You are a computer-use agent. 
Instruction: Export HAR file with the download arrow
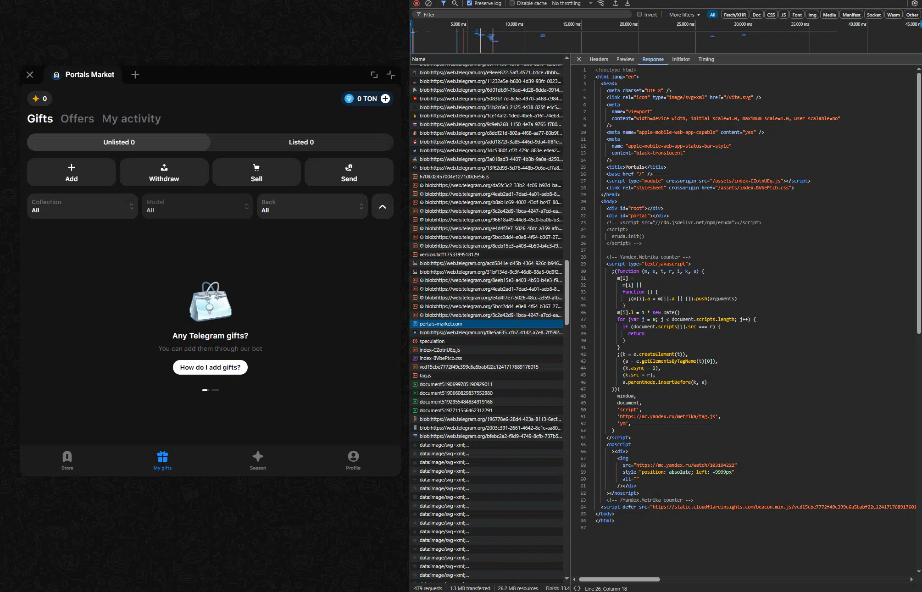(x=628, y=3)
